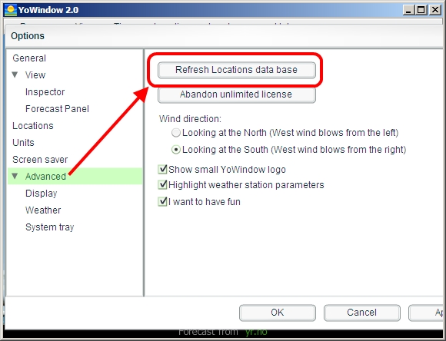Toggle I want to have fun checkbox
The image size is (446, 341).
(162, 201)
